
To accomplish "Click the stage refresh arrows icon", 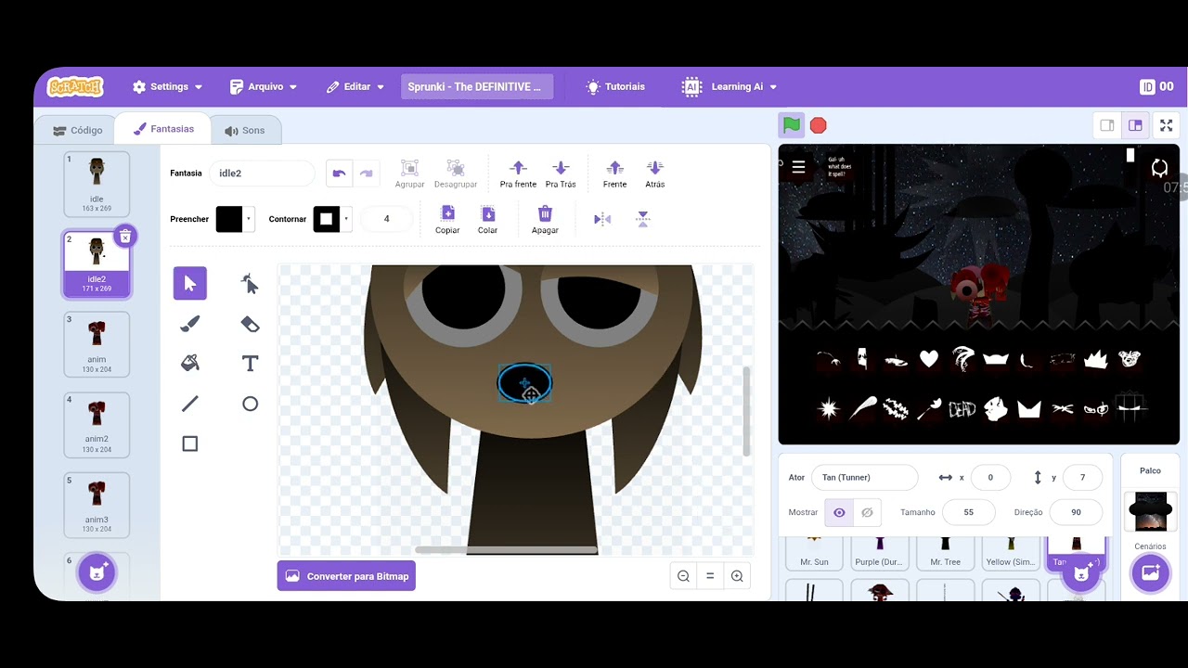I will point(1159,168).
